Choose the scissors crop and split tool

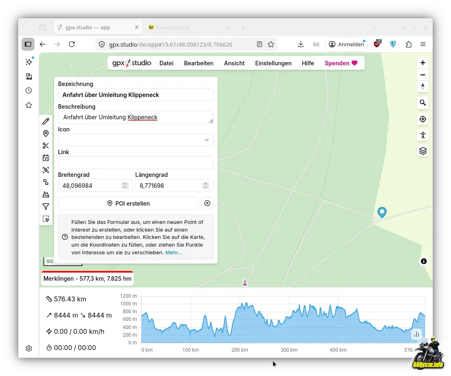click(x=46, y=146)
